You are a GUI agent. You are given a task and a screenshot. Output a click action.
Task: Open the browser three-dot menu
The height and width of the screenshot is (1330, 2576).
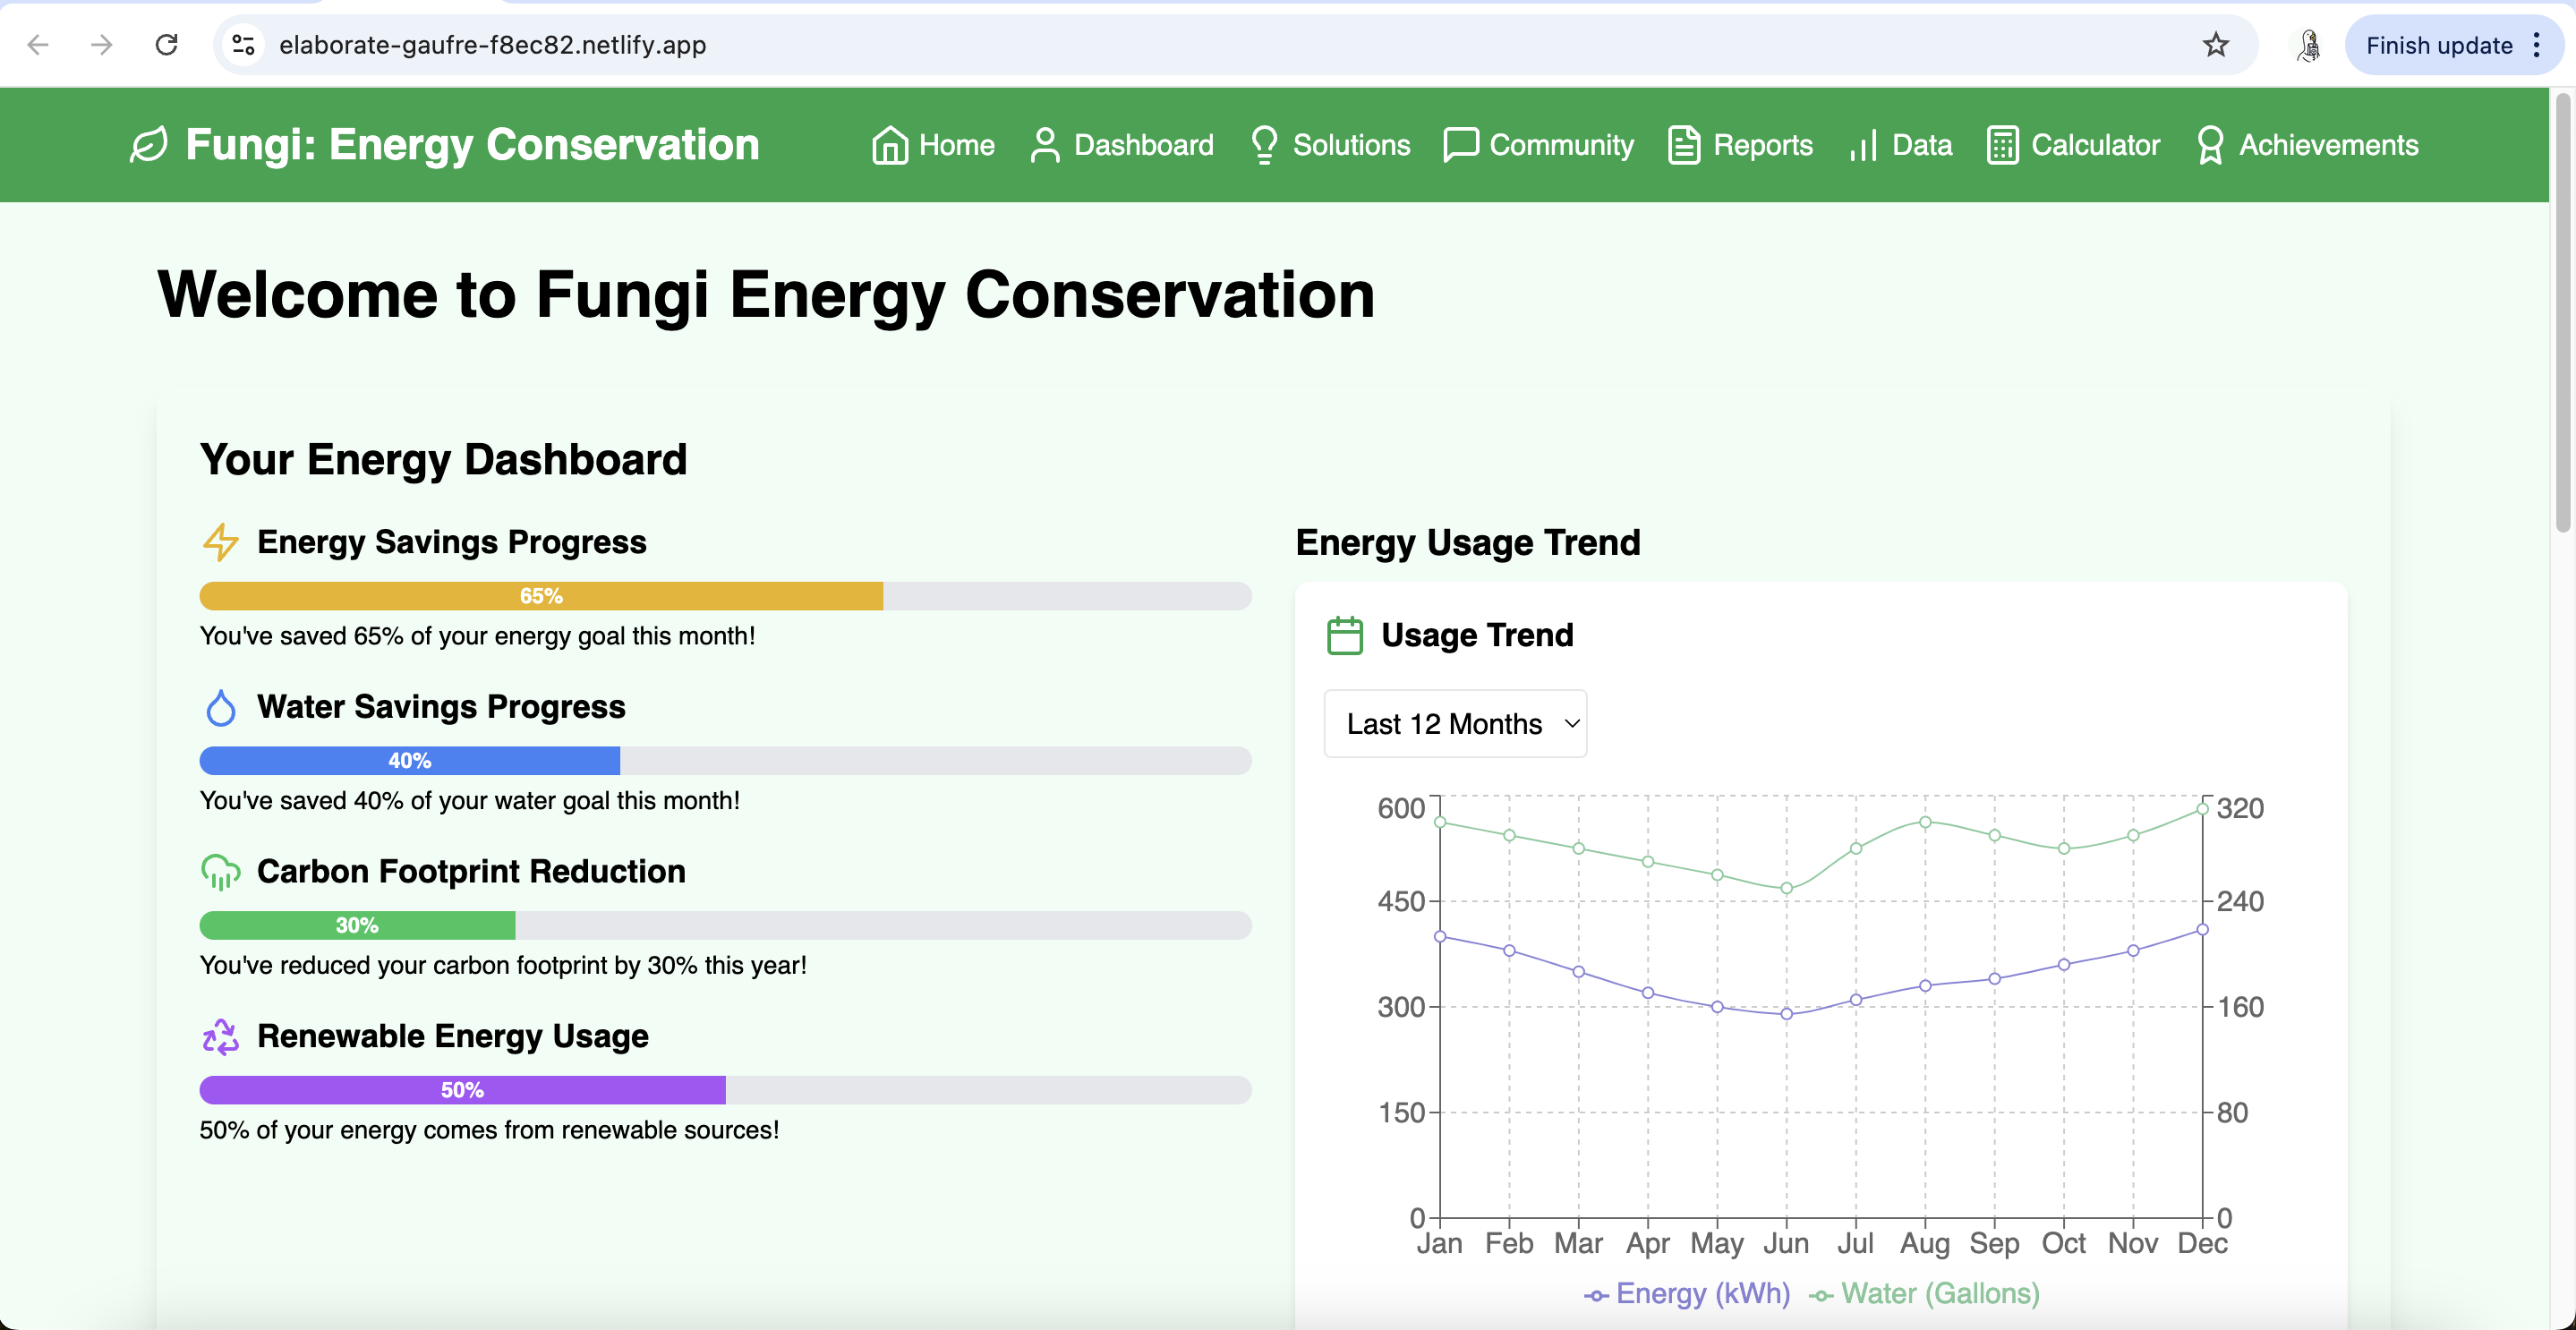point(2537,45)
